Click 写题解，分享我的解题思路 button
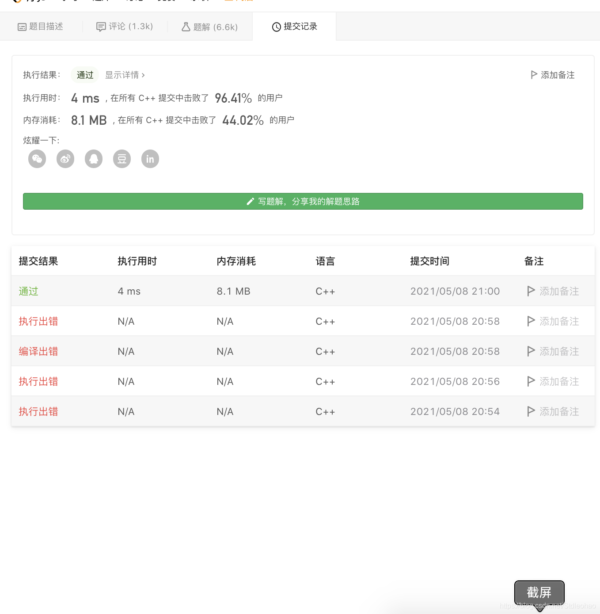This screenshot has height=614, width=600. (303, 201)
